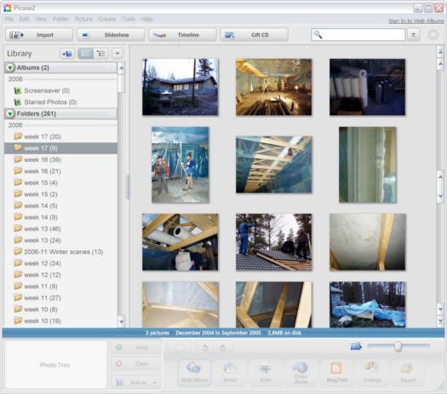The image size is (447, 394).
Task: Open the File menu
Action: point(9,19)
